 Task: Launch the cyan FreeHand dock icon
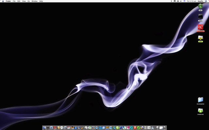pyautogui.click(x=131, y=128)
